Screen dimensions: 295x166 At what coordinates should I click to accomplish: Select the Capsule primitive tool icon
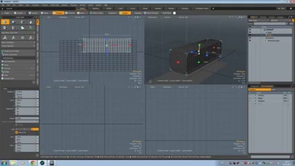(x=5, y=28)
